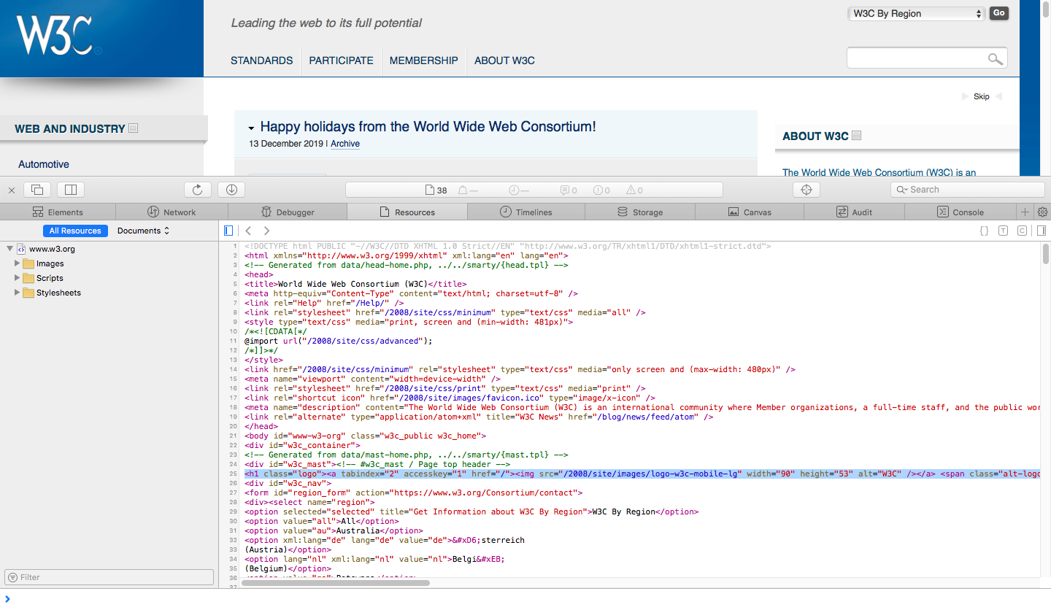Go back in resource history
This screenshot has height=610, width=1051.
click(x=247, y=231)
